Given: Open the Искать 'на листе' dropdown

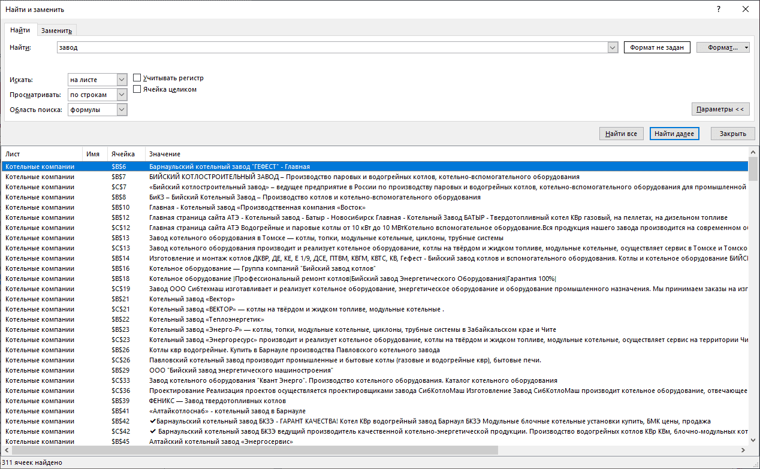Looking at the screenshot, I should (x=97, y=79).
